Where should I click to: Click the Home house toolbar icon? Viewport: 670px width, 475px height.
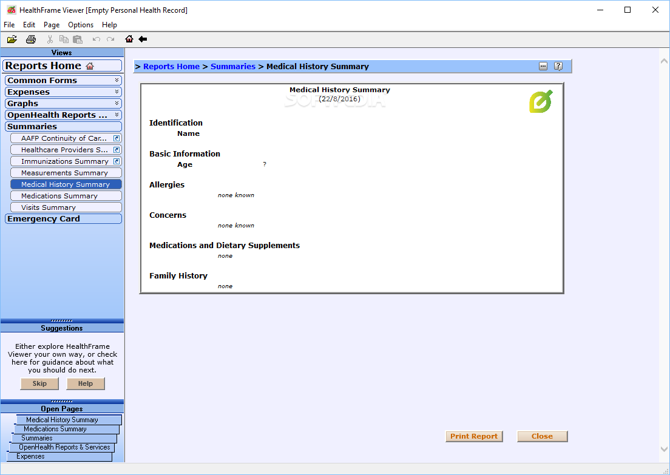[x=129, y=39]
